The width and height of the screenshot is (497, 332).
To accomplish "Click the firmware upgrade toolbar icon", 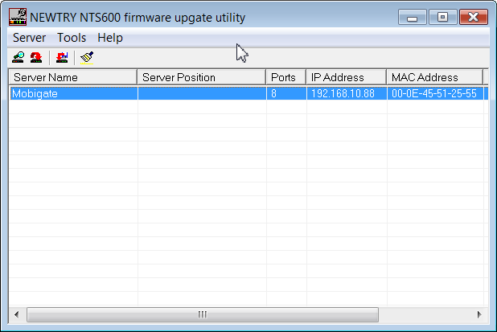I will tap(62, 57).
